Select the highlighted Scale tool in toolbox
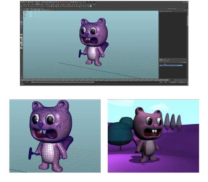208x182 pixels. pos(21,22)
